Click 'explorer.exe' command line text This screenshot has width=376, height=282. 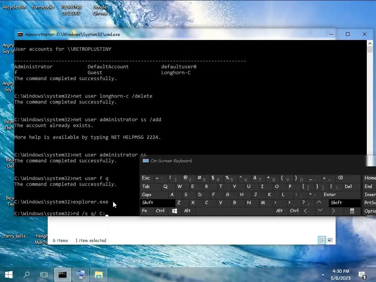click(90, 202)
